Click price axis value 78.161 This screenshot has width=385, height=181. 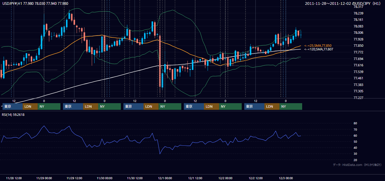click(x=358, y=20)
